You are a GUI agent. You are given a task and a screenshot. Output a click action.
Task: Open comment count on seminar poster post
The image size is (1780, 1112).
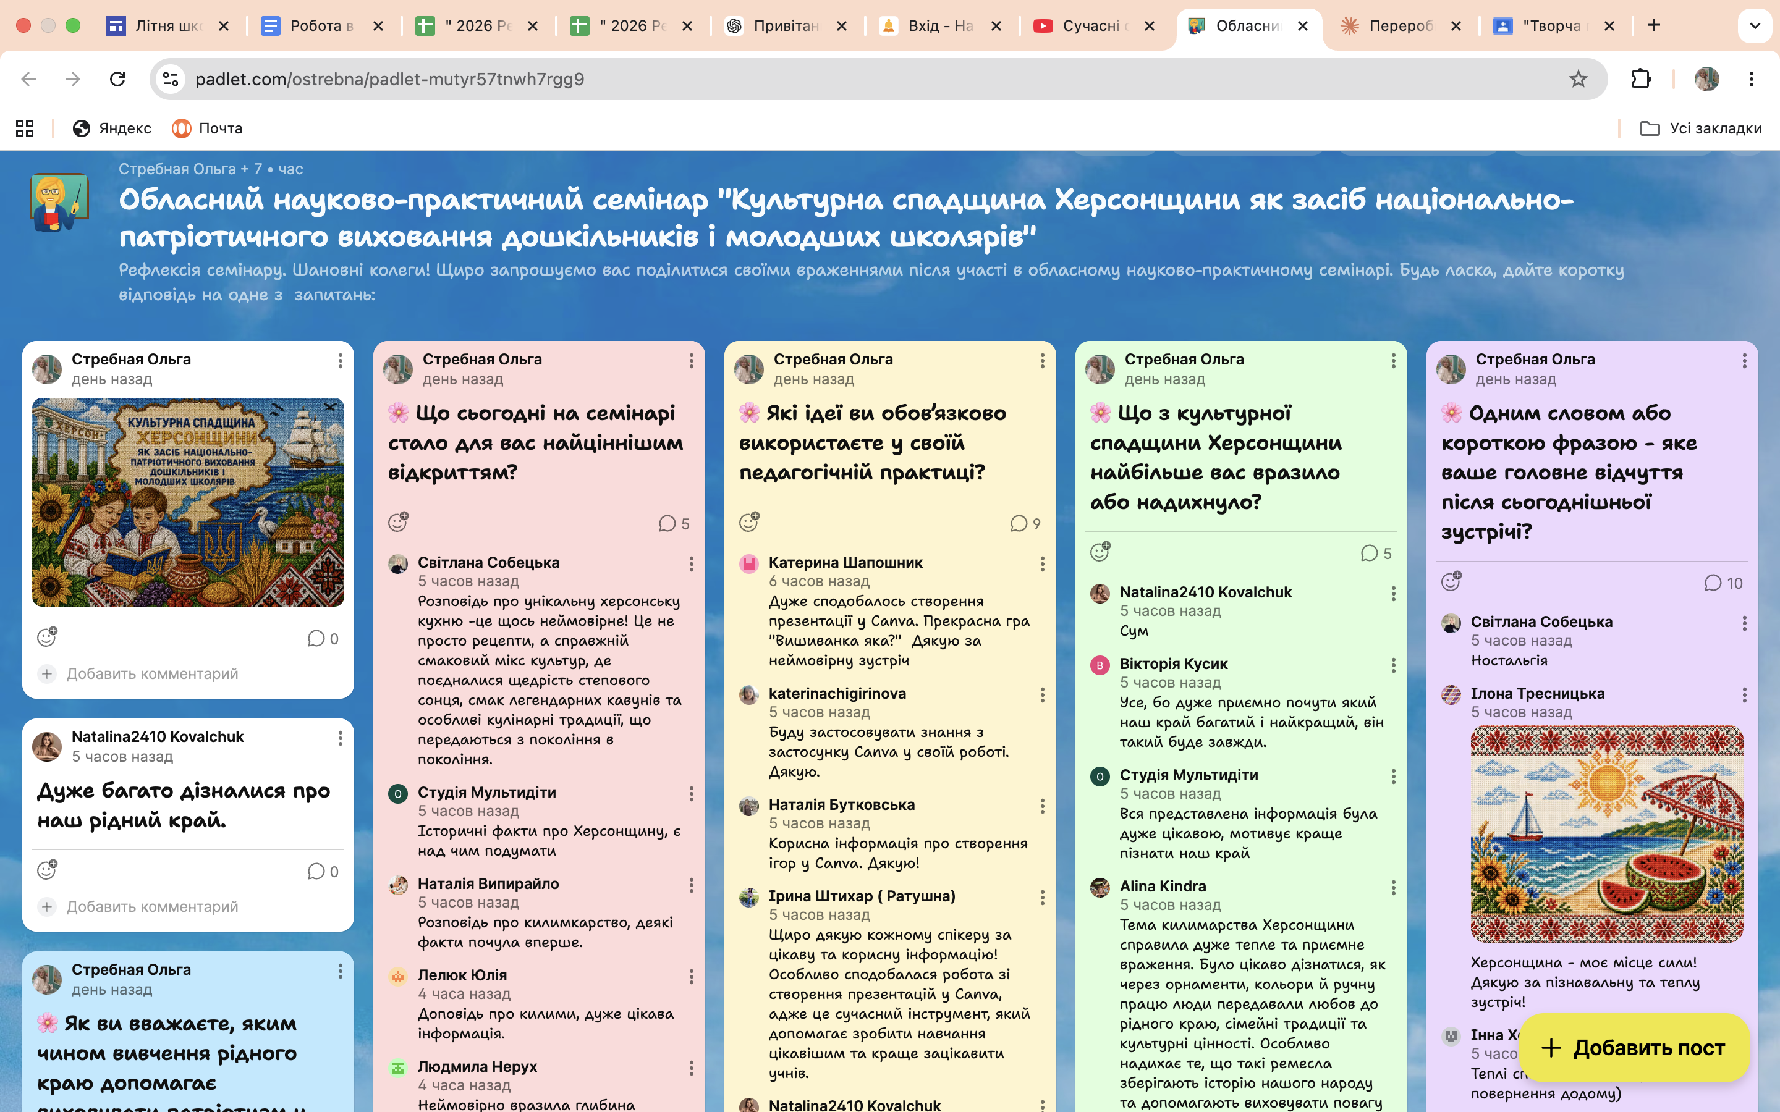coord(323,638)
